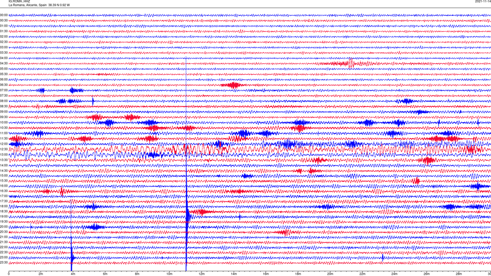Click the 09:30 trace time label

pos(4,117)
